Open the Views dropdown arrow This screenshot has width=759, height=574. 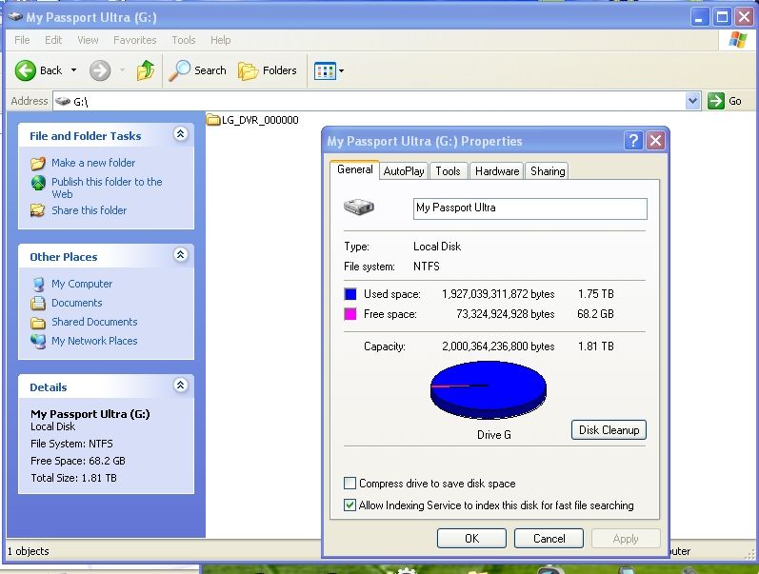tap(341, 71)
